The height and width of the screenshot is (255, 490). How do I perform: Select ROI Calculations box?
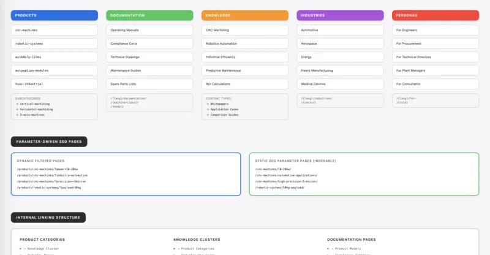click(x=245, y=84)
